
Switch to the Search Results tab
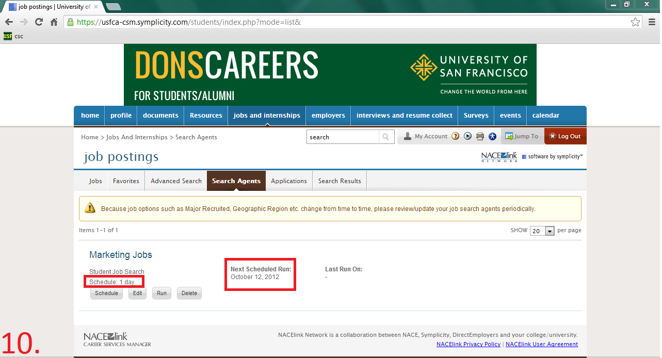pos(340,181)
